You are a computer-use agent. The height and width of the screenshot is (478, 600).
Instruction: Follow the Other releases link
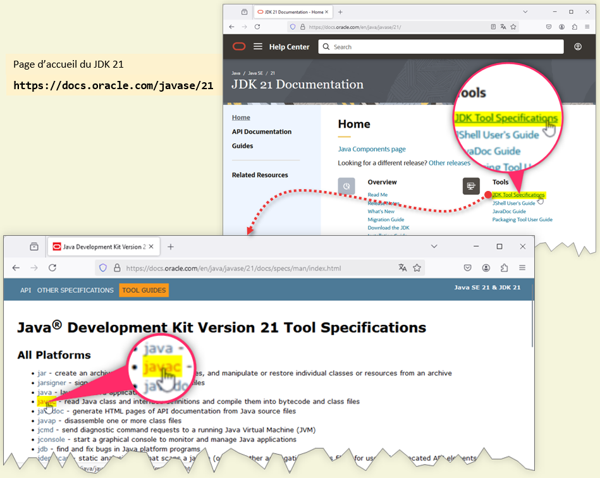click(450, 163)
